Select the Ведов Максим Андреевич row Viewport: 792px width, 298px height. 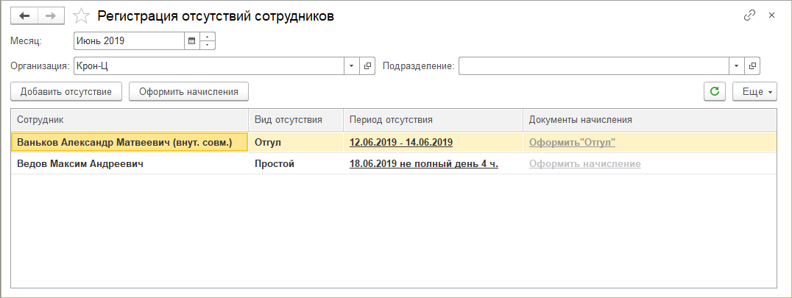click(x=80, y=164)
